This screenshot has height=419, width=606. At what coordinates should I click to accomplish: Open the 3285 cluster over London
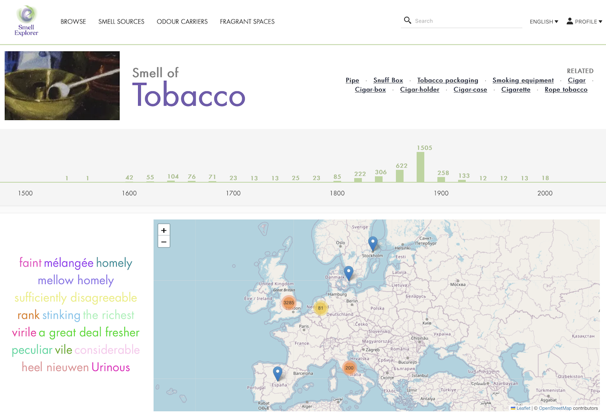(x=289, y=303)
